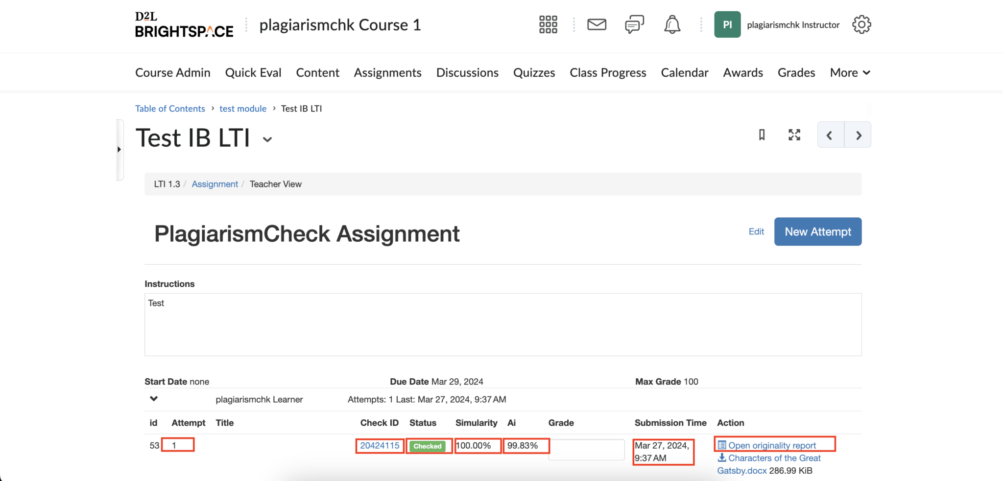Open the admin settings gear icon

click(861, 24)
